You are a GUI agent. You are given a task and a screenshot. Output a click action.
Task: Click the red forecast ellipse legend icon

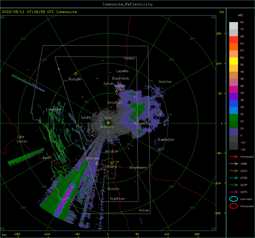point(233,206)
